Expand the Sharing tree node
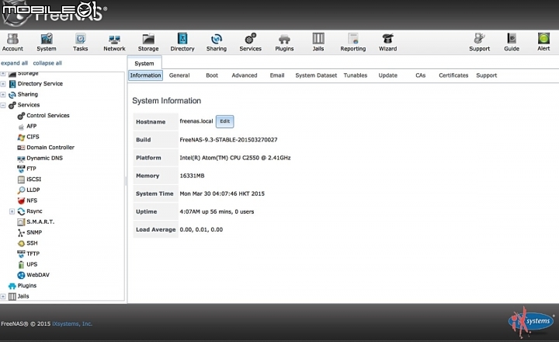Image resolution: width=559 pixels, height=342 pixels. [3, 95]
